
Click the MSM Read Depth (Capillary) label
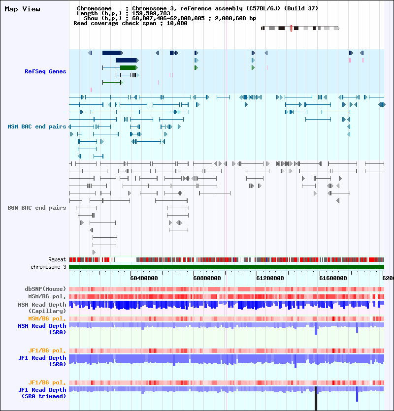(42, 308)
